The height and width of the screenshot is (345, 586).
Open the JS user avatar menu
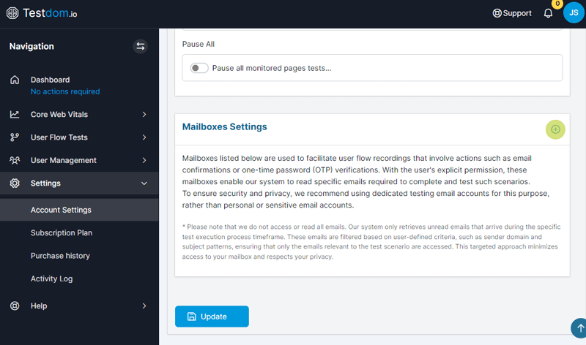pyautogui.click(x=574, y=12)
